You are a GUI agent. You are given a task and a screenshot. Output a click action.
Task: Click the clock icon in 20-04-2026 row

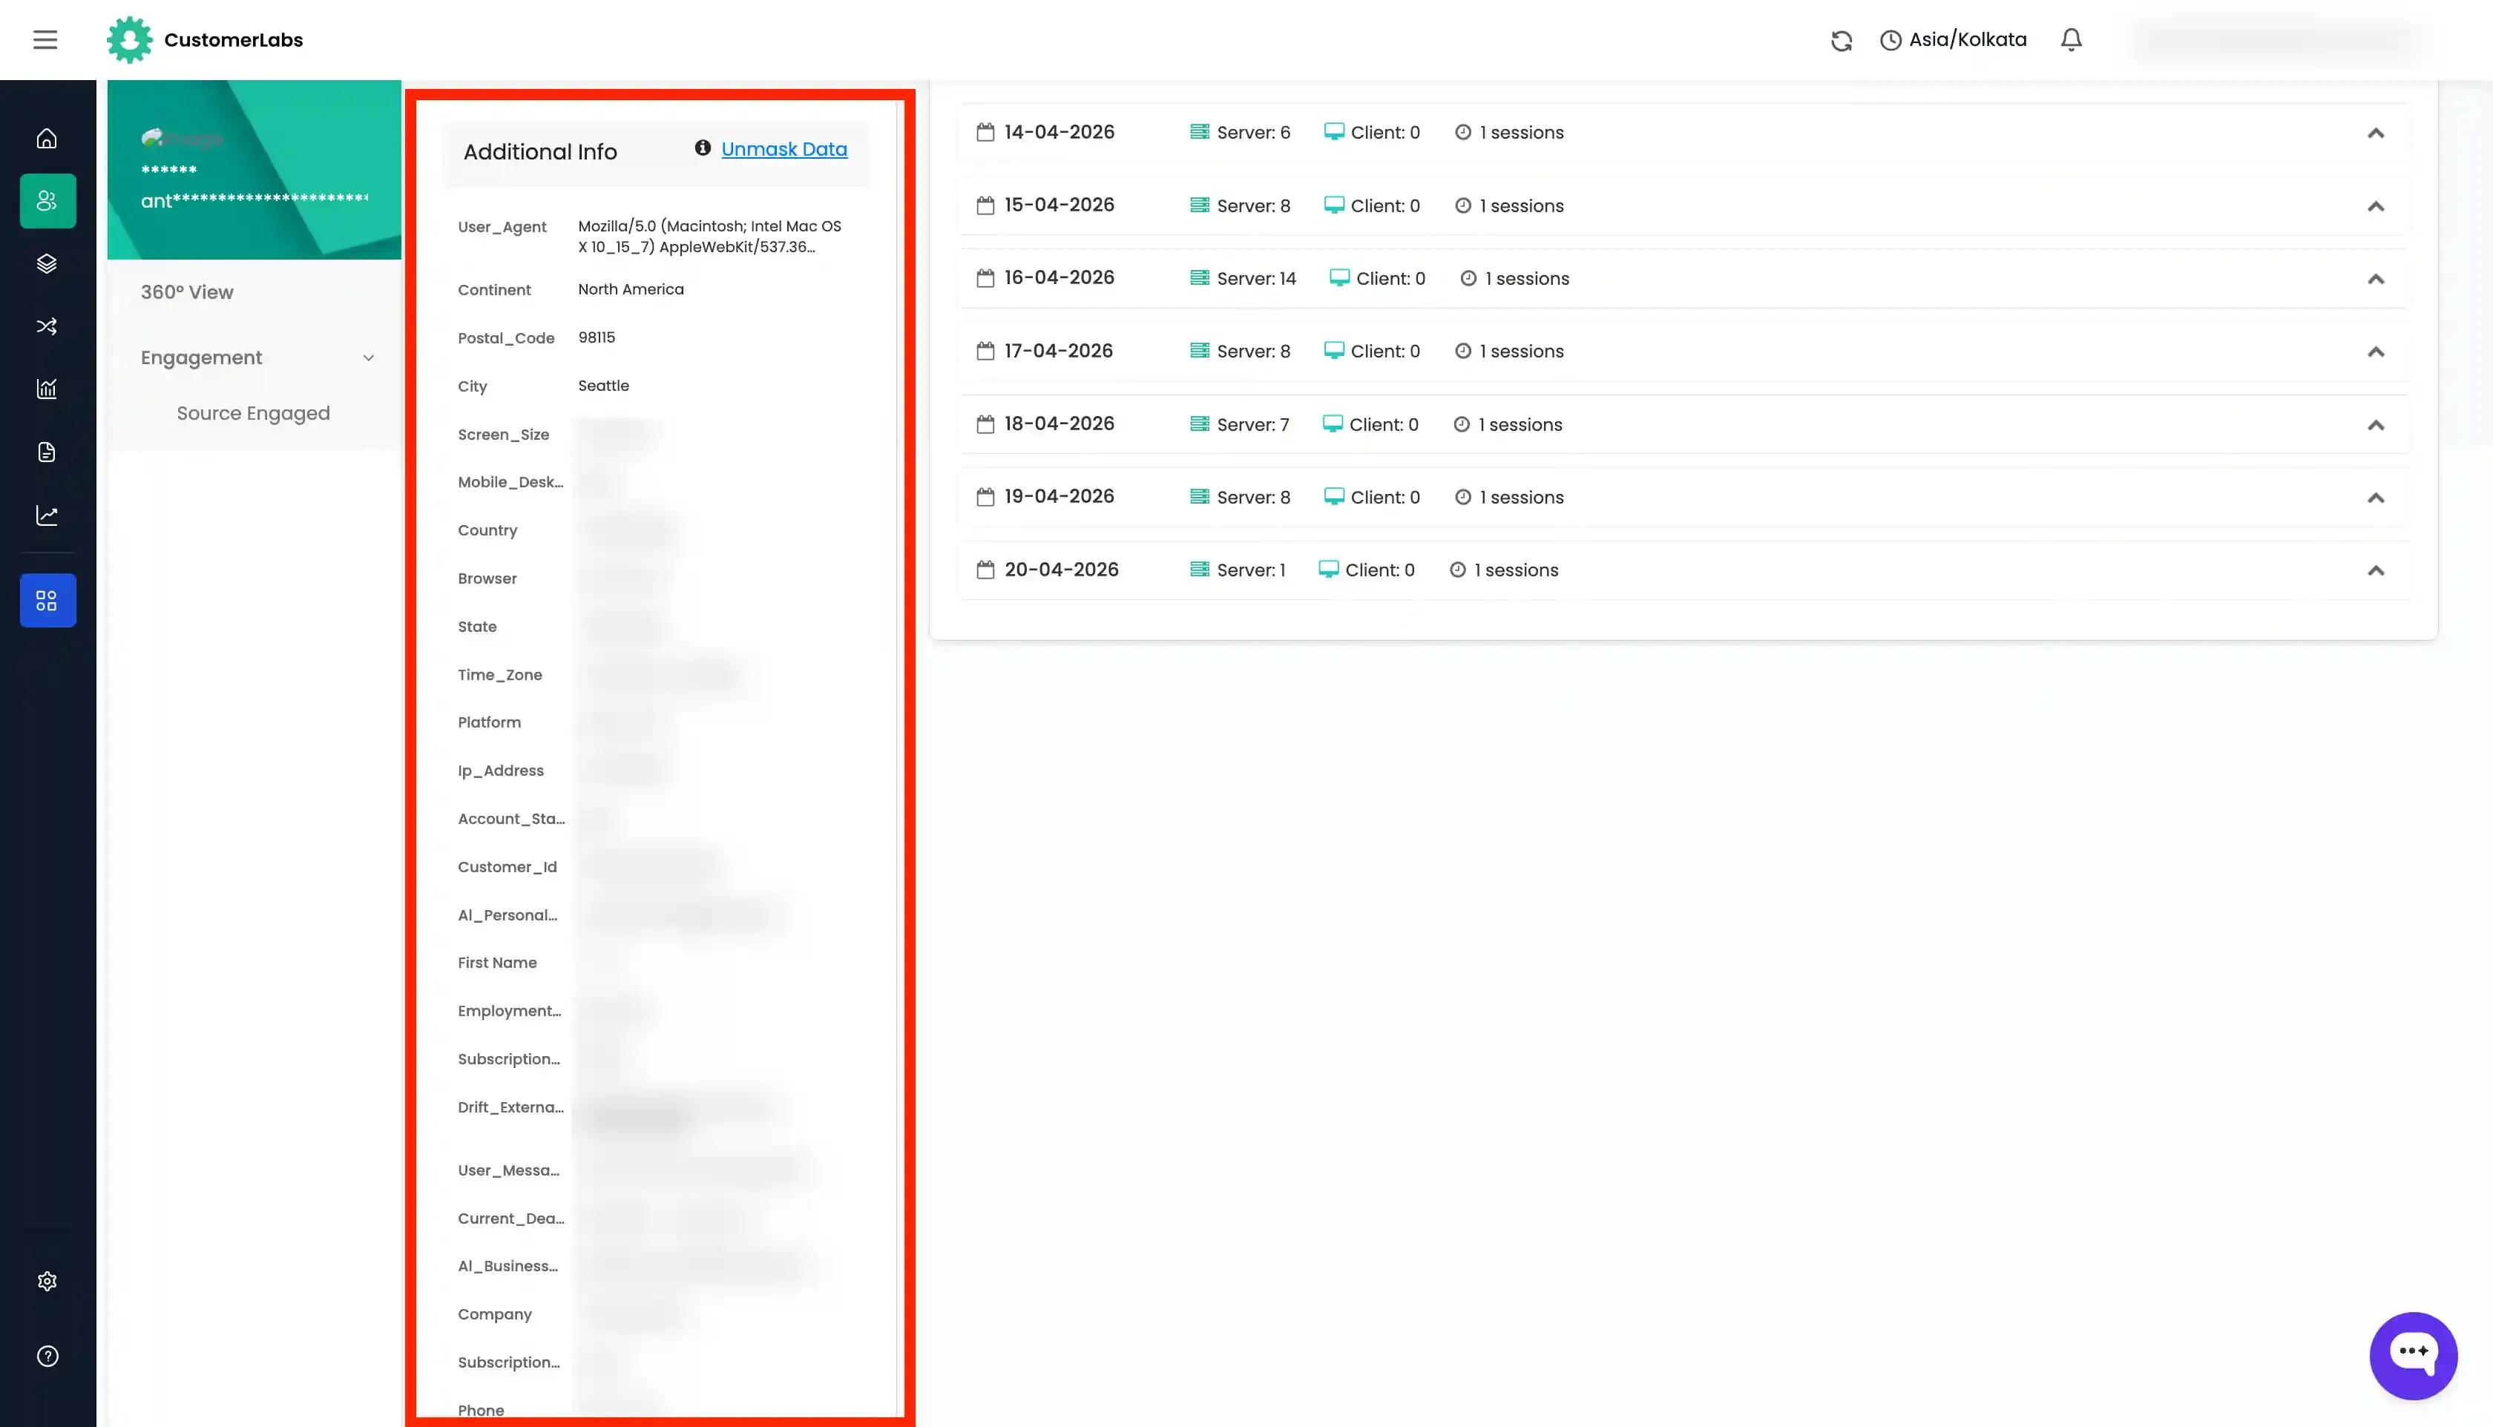(x=1458, y=570)
